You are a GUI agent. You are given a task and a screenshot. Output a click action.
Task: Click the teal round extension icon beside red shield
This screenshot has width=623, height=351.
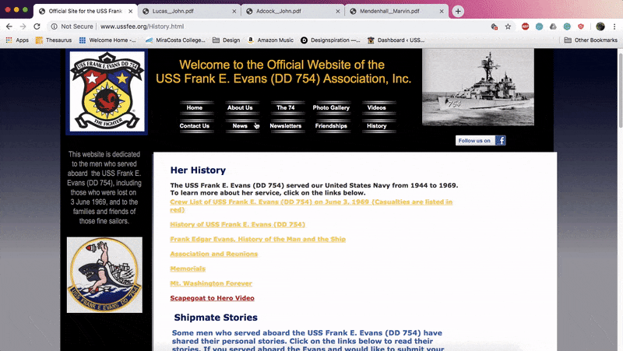point(567,26)
